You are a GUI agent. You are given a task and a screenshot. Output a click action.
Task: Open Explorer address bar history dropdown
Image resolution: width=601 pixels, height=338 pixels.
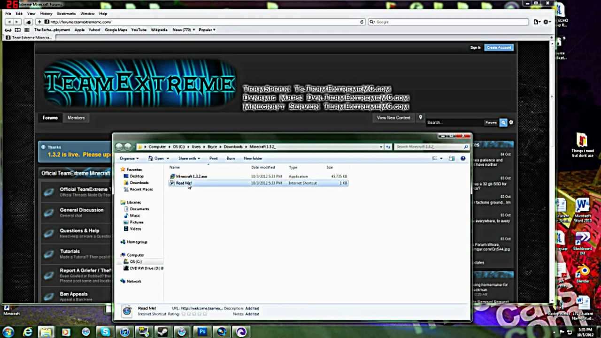[381, 146]
